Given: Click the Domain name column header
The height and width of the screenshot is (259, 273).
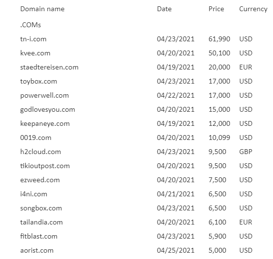Looking at the screenshot, I should (x=42, y=9).
